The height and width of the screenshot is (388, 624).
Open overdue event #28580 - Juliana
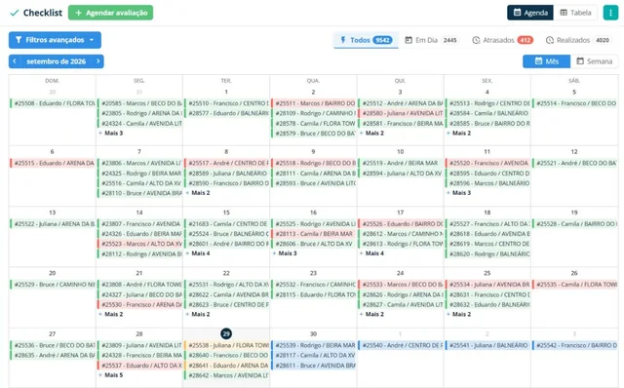point(401,113)
